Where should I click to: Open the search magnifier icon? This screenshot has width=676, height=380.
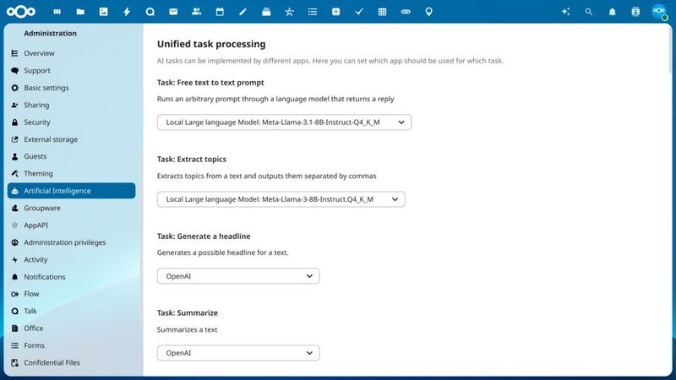[x=589, y=12]
